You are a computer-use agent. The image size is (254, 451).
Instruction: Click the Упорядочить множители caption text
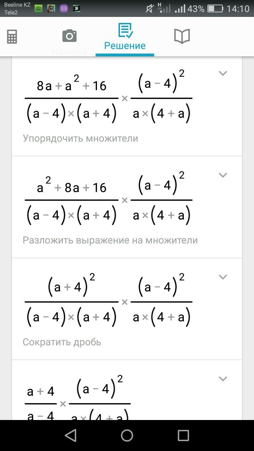pyautogui.click(x=80, y=138)
